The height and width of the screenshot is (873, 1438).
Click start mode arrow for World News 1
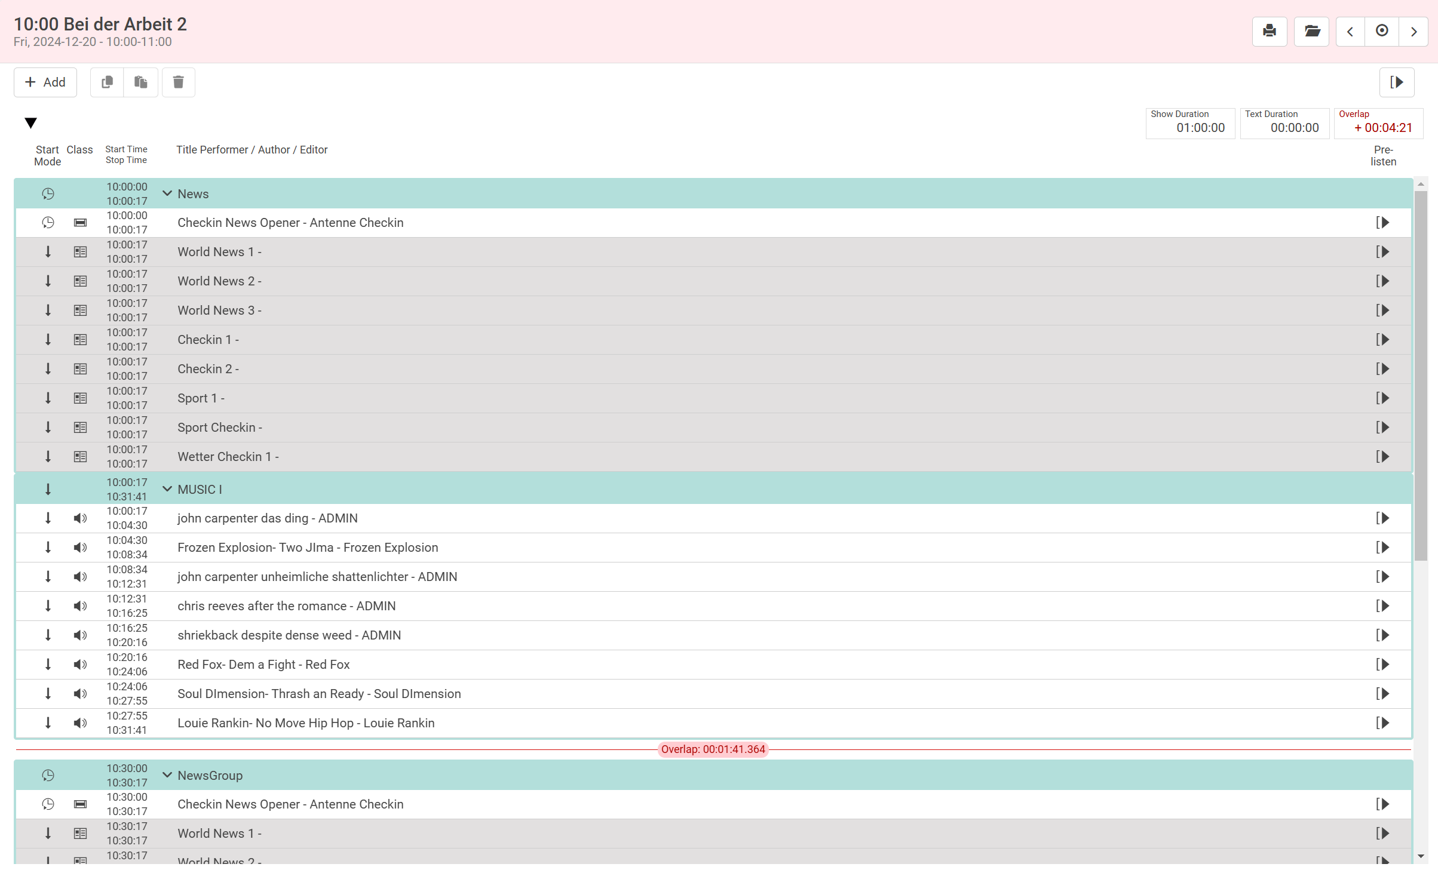coord(48,252)
